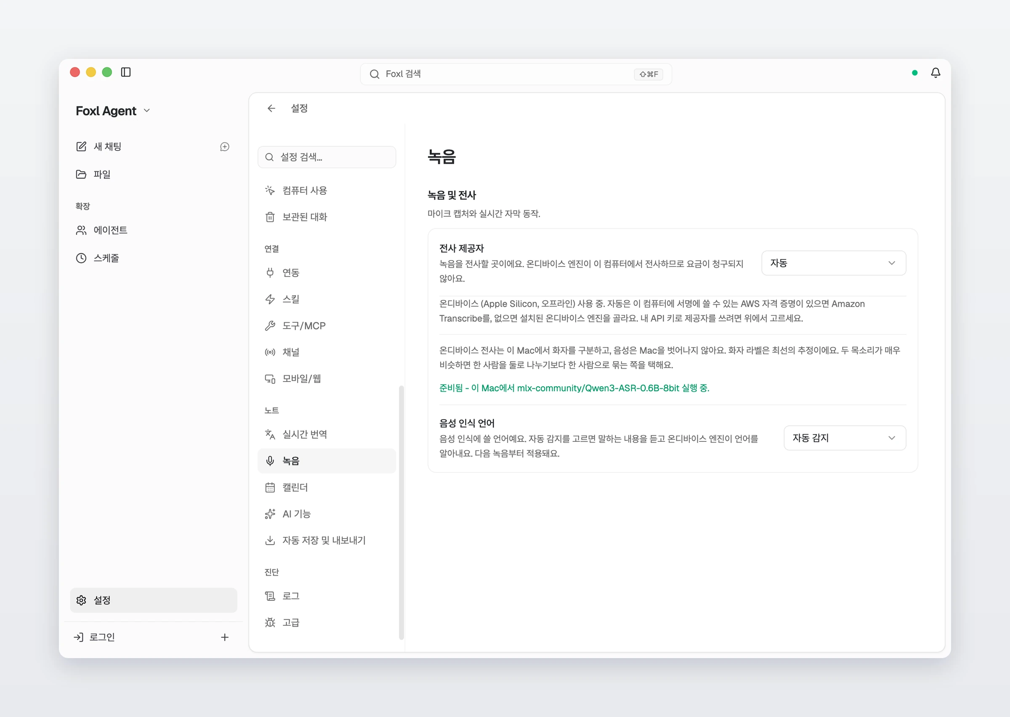Image resolution: width=1010 pixels, height=717 pixels.
Task: Click the 설정 gear icon in sidebar
Action: [81, 600]
